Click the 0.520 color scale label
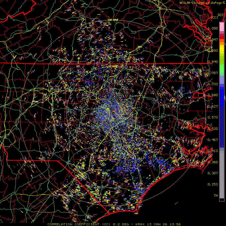 click(x=213, y=128)
